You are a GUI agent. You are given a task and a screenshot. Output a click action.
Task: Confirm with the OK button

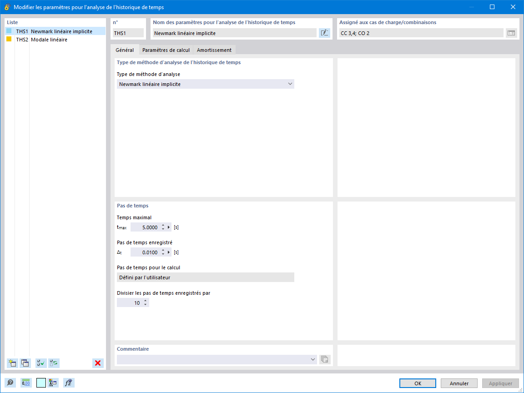coord(418,383)
